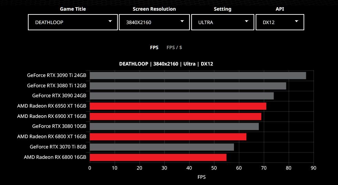The height and width of the screenshot is (185, 338).
Task: Click the API heading
Action: 280,9
